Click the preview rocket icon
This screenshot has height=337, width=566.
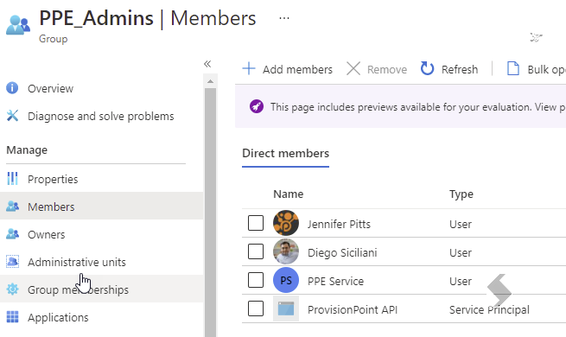pos(257,106)
